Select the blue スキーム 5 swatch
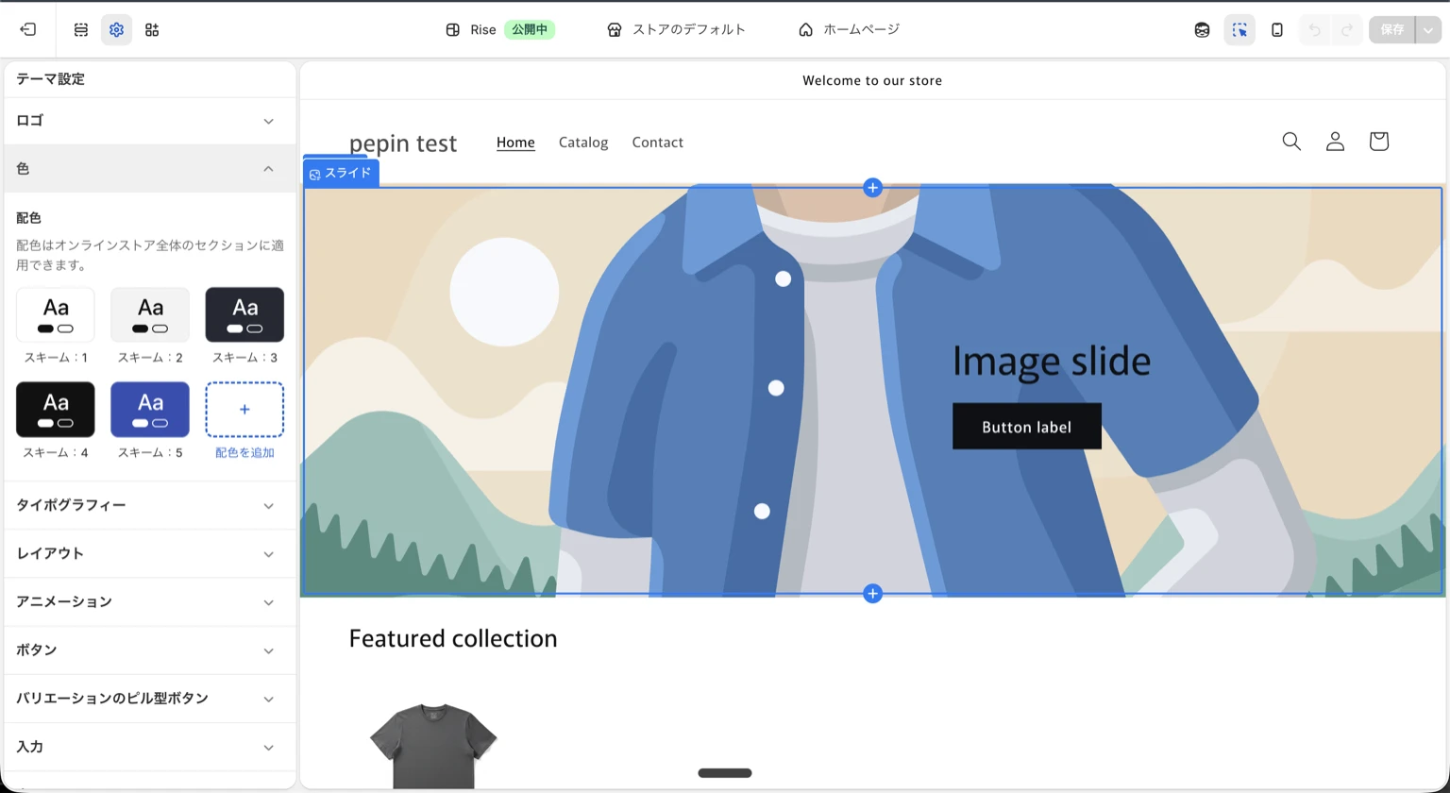Screen dimensions: 1450x793 [x=150, y=410]
